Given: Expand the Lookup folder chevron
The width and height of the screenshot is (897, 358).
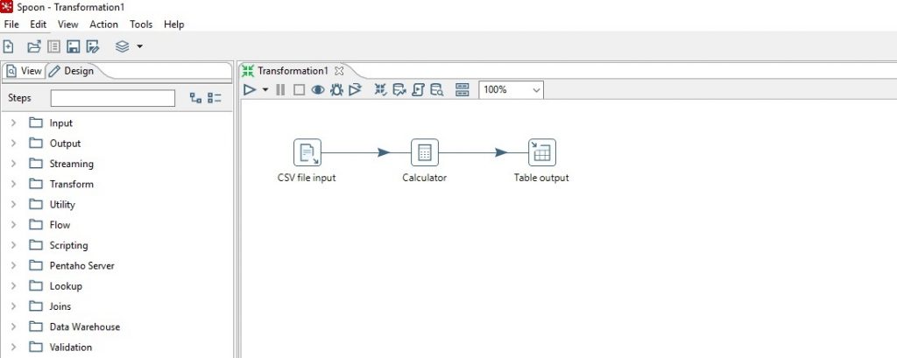Looking at the screenshot, I should (14, 286).
